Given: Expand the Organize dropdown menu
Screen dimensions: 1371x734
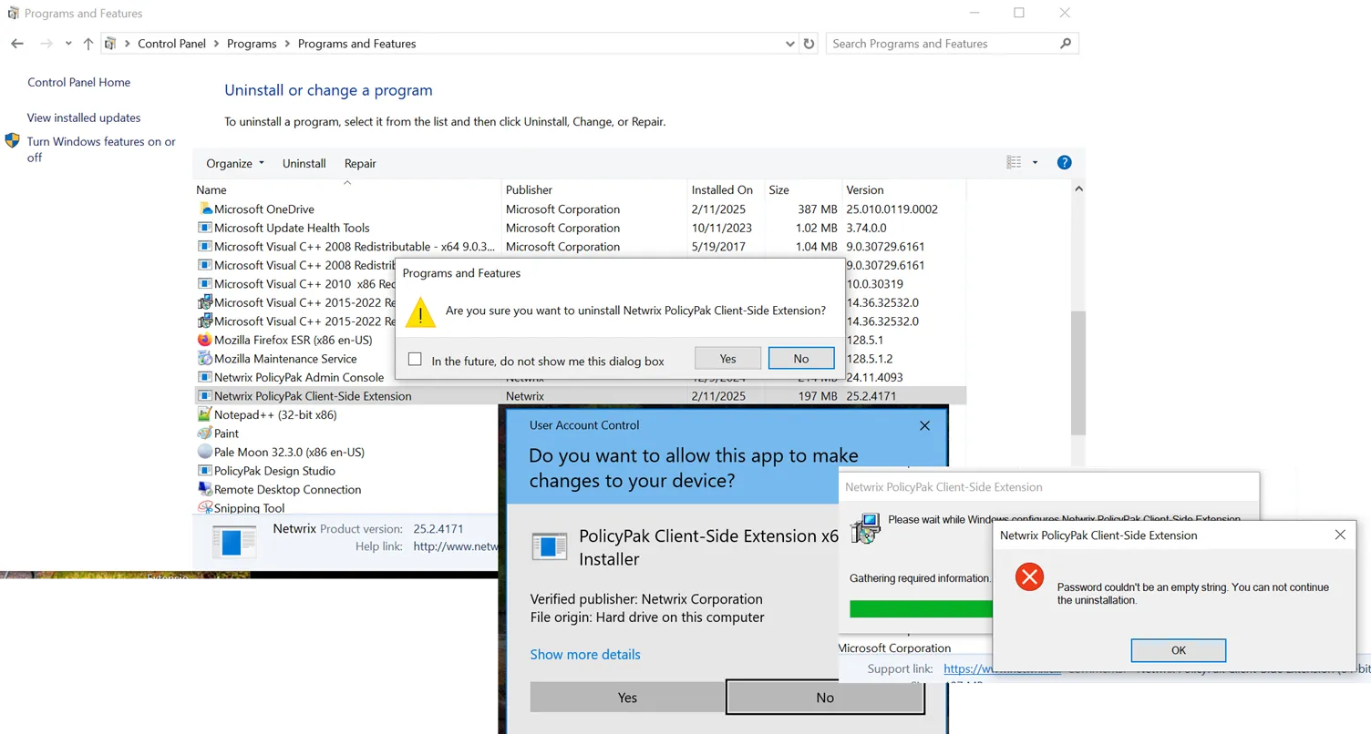Looking at the screenshot, I should tap(235, 164).
